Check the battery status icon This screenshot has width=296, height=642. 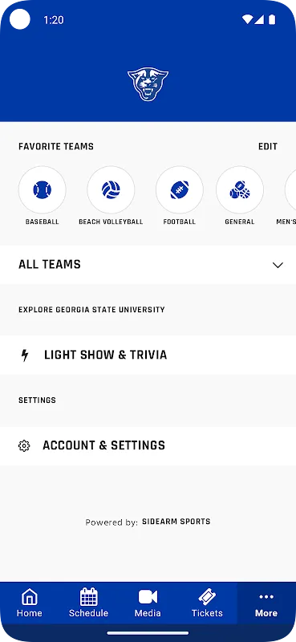[x=272, y=19]
